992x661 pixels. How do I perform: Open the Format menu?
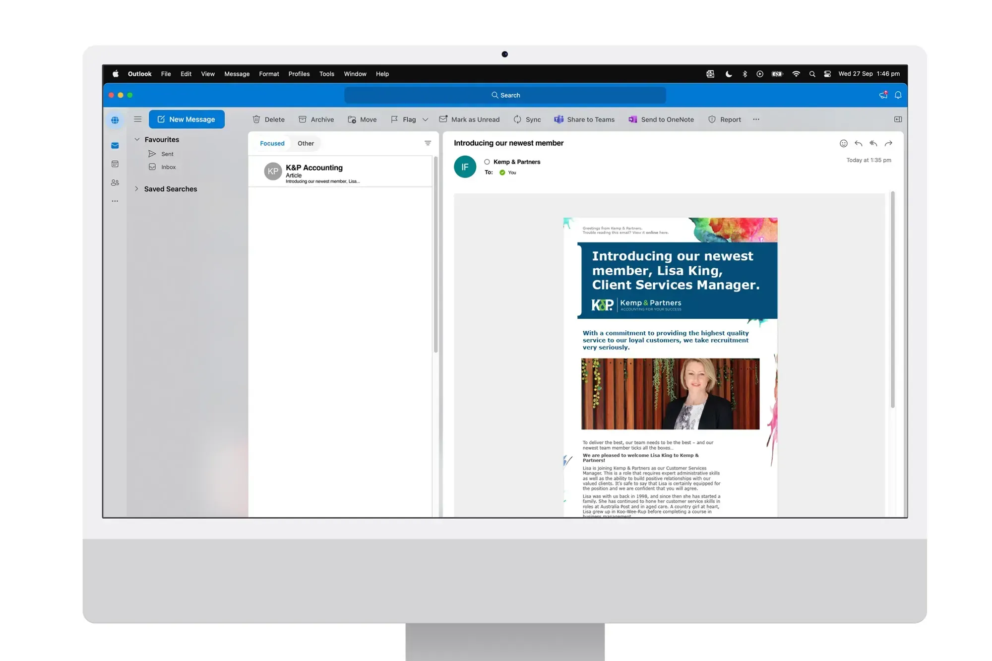[269, 74]
